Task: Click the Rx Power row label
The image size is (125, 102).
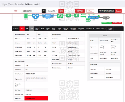Action: click(x=17, y=43)
